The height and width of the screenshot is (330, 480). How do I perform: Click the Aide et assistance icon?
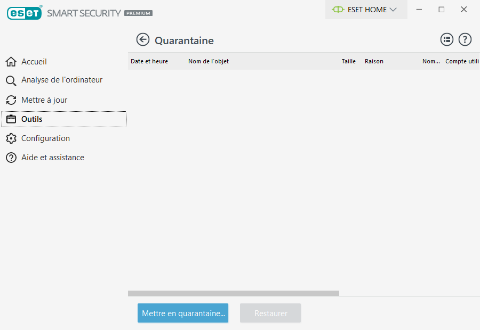coord(11,158)
